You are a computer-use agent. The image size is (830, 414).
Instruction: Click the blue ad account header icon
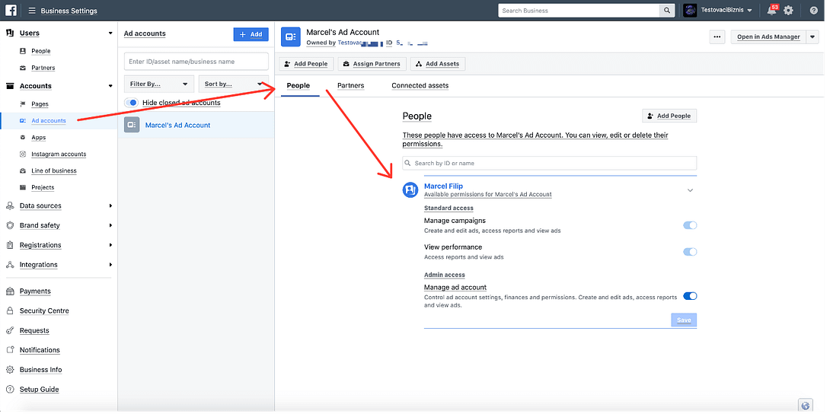click(291, 37)
